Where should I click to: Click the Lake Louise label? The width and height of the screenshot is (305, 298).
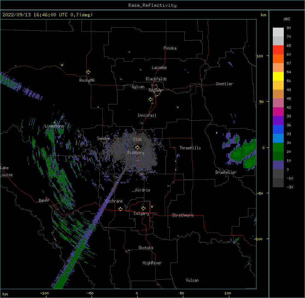tap(6, 171)
